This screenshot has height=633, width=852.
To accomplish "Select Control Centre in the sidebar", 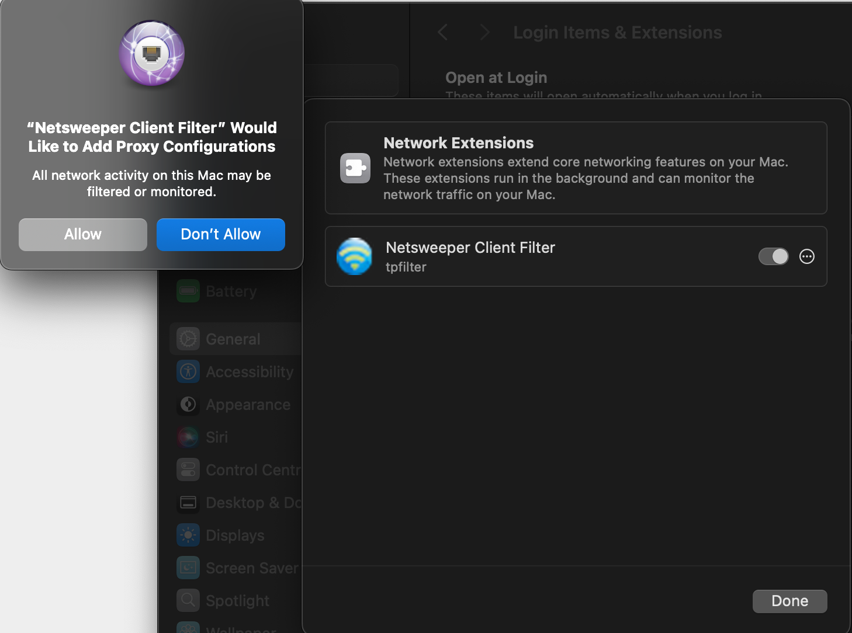I will click(x=252, y=470).
